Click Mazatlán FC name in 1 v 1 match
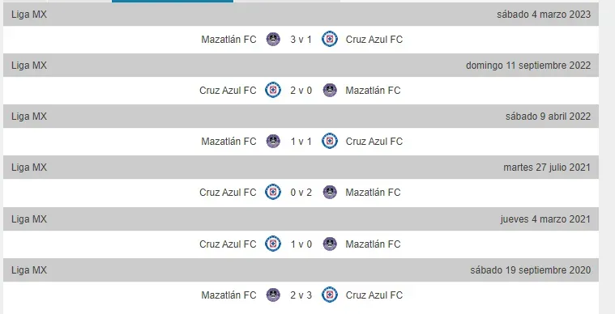This screenshot has height=314, width=615. click(x=228, y=142)
